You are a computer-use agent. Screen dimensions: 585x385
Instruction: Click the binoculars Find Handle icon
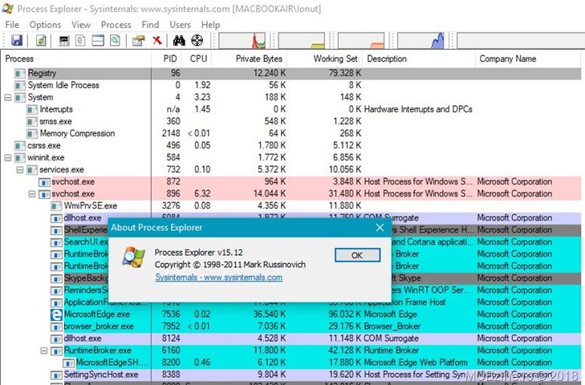click(x=177, y=40)
